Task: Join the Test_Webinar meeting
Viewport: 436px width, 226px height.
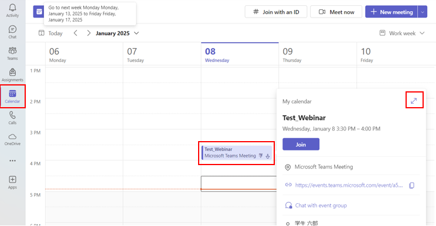Action: pyautogui.click(x=301, y=145)
